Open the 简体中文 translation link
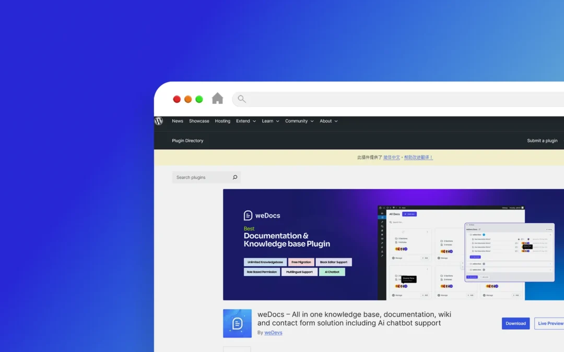Image resolution: width=564 pixels, height=352 pixels. tap(391, 157)
